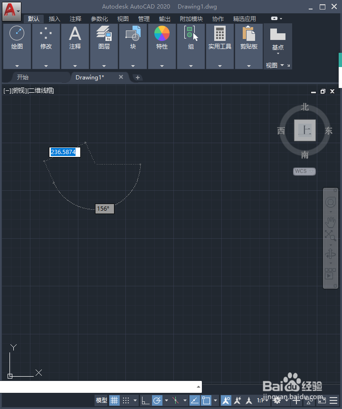Open the status bar customization menu icon

[x=333, y=400]
